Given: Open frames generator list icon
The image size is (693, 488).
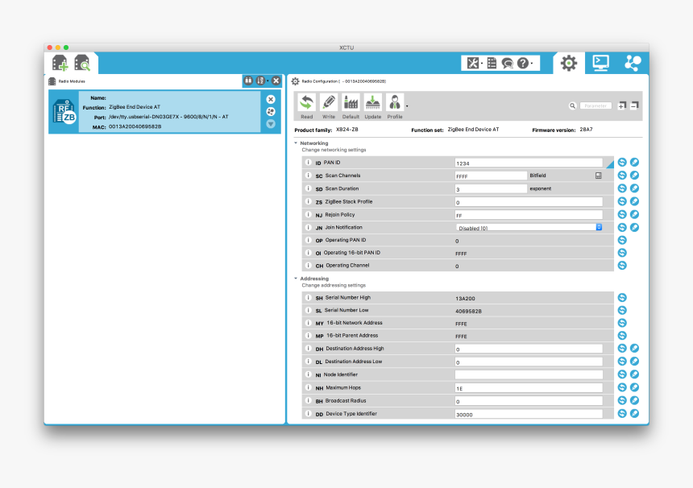Looking at the screenshot, I should (492, 63).
